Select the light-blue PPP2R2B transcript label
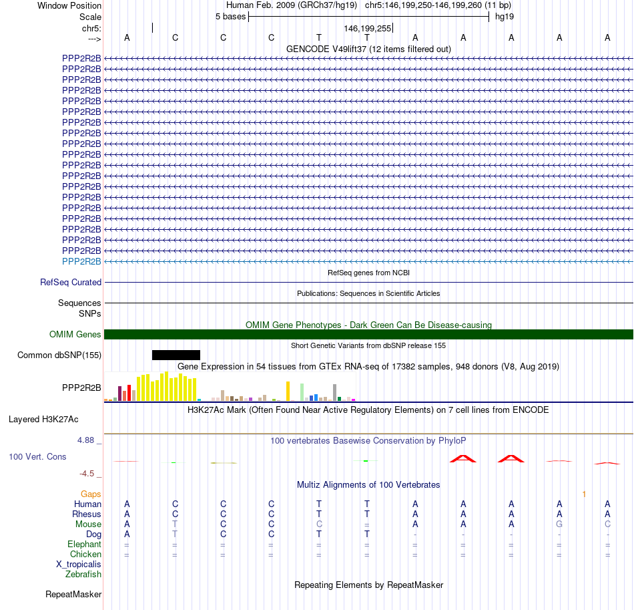 pyautogui.click(x=81, y=261)
